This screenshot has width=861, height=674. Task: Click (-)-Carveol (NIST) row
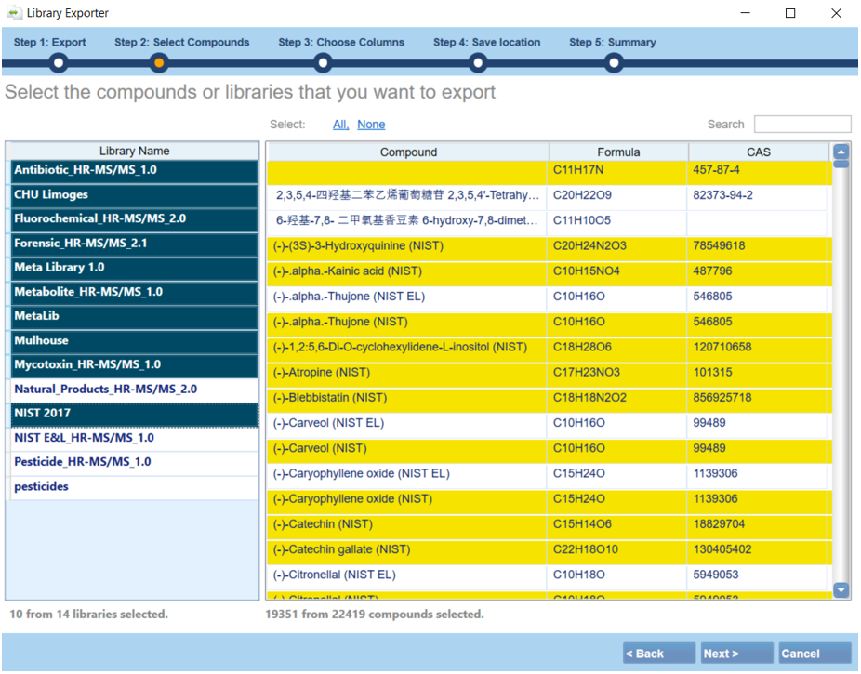coord(550,450)
